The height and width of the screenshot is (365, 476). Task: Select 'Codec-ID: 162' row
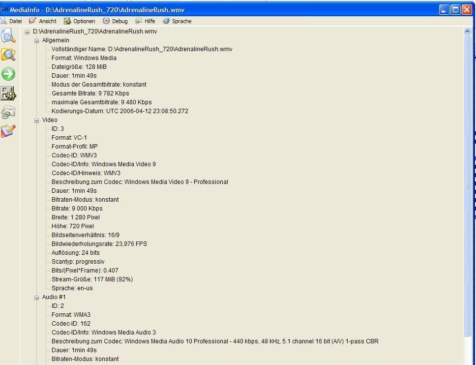pos(71,324)
